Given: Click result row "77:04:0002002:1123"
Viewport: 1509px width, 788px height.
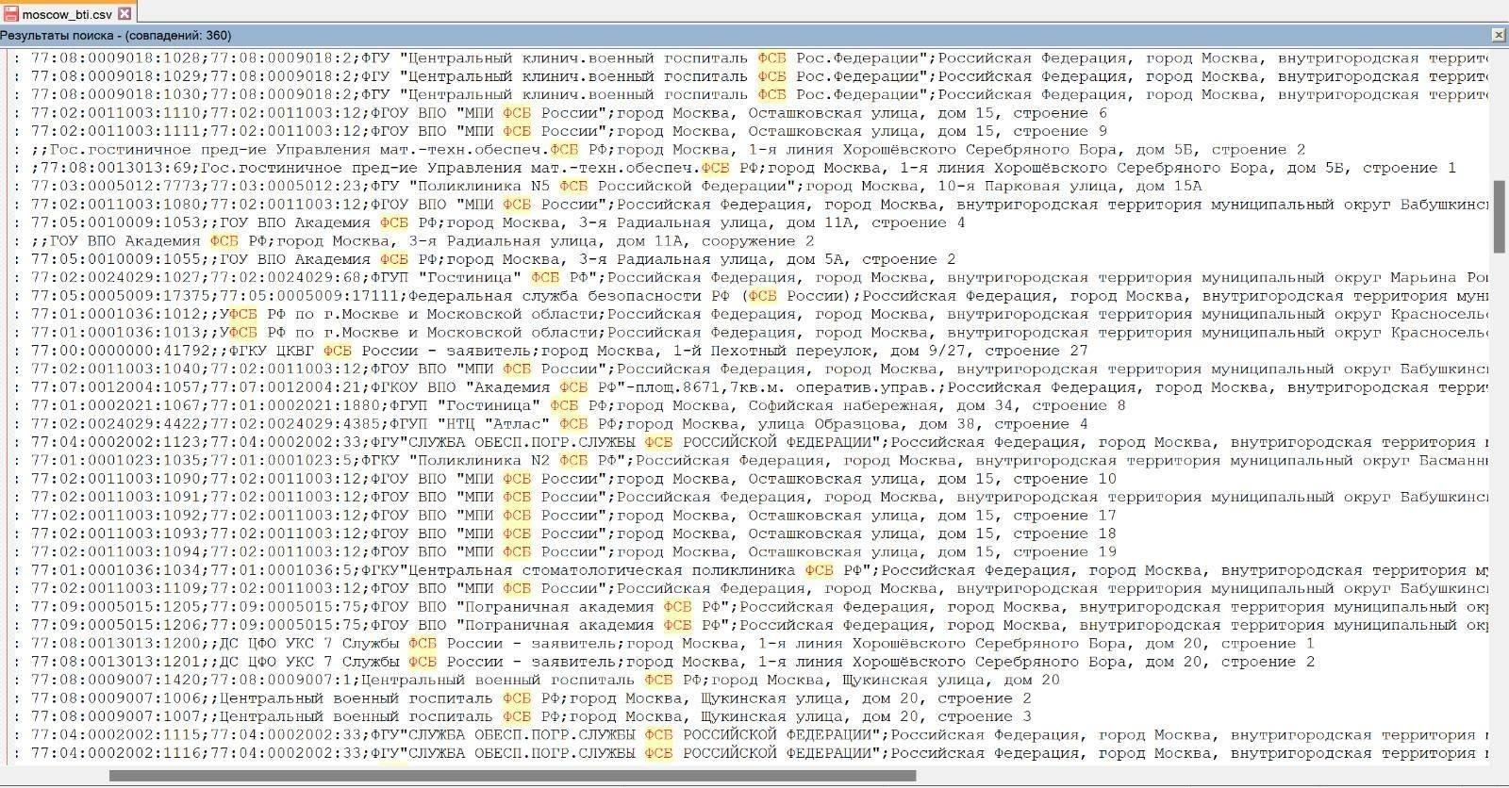Looking at the screenshot, I should coord(751,442).
